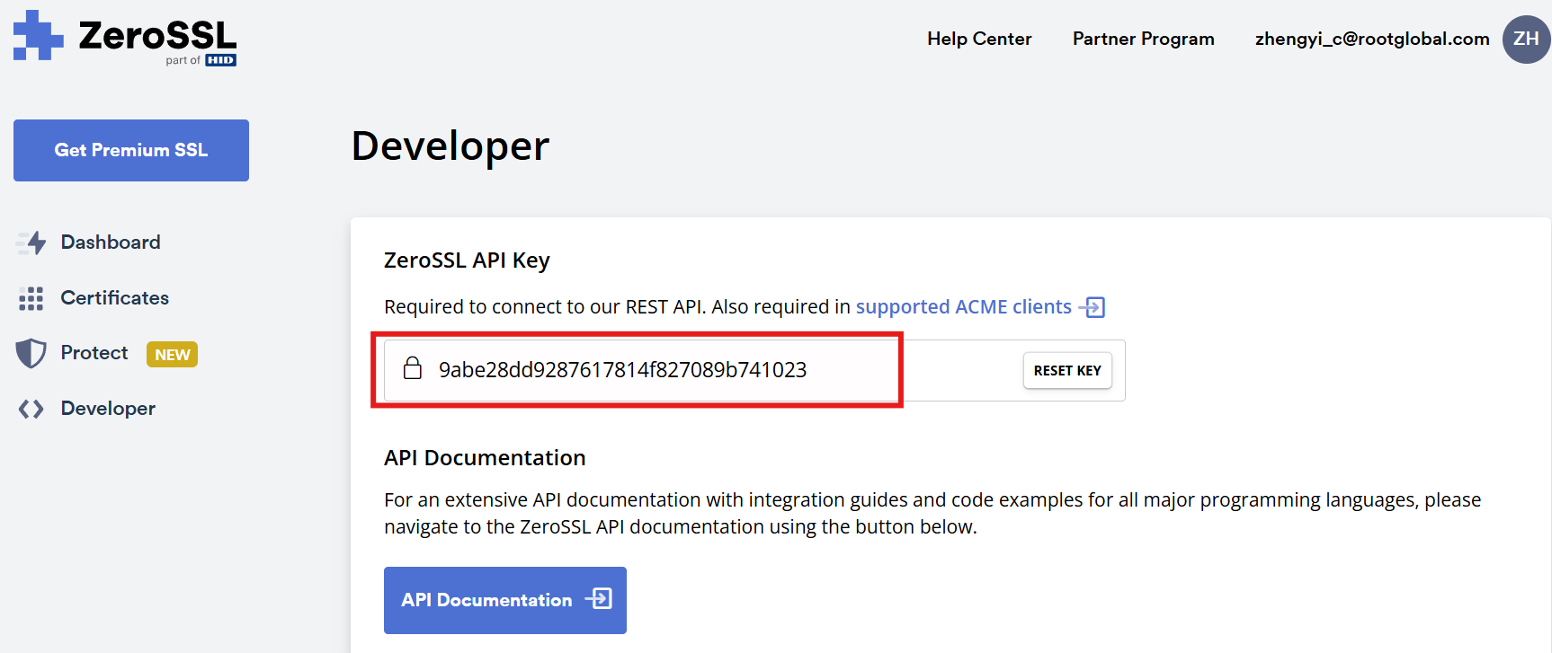
Task: Expand the account email zhengyi_c@rootglobal.com
Action: pos(1371,39)
